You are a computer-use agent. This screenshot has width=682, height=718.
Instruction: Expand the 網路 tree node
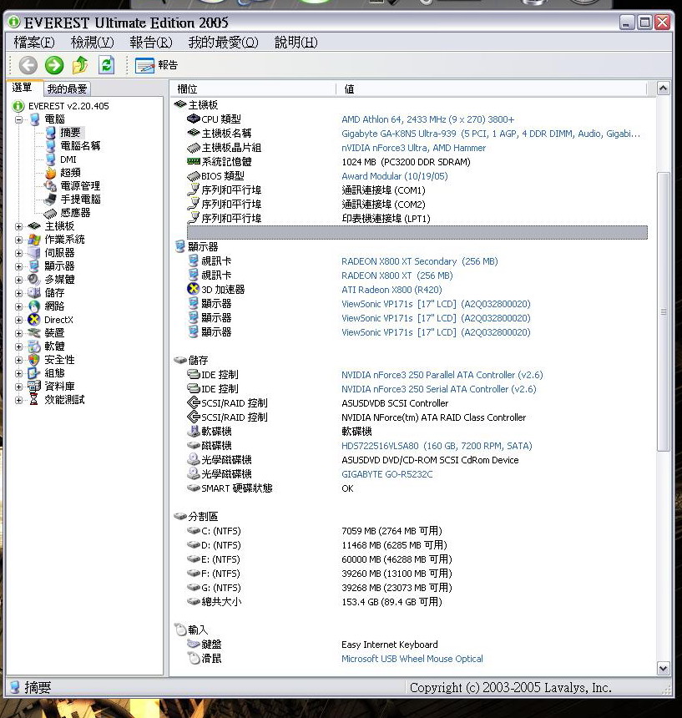pyautogui.click(x=18, y=306)
